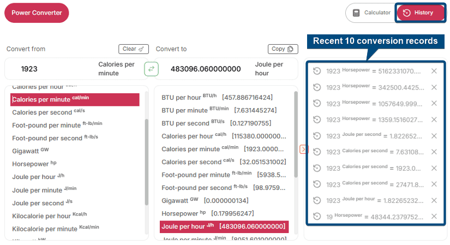Viewport: 450px width, 245px height.
Task: Pick Foot-pound per second in Convert from list
Action: 47,138
